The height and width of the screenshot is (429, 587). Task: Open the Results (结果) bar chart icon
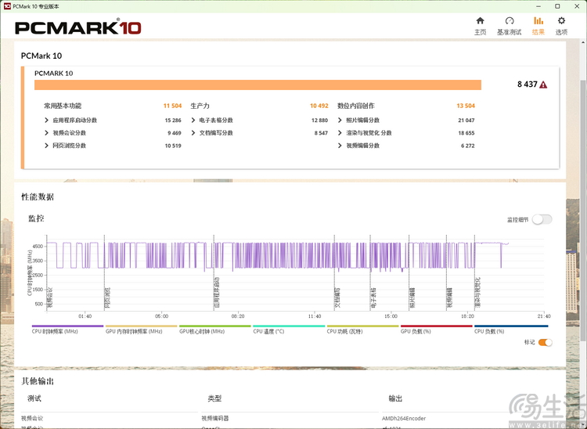[x=538, y=20]
